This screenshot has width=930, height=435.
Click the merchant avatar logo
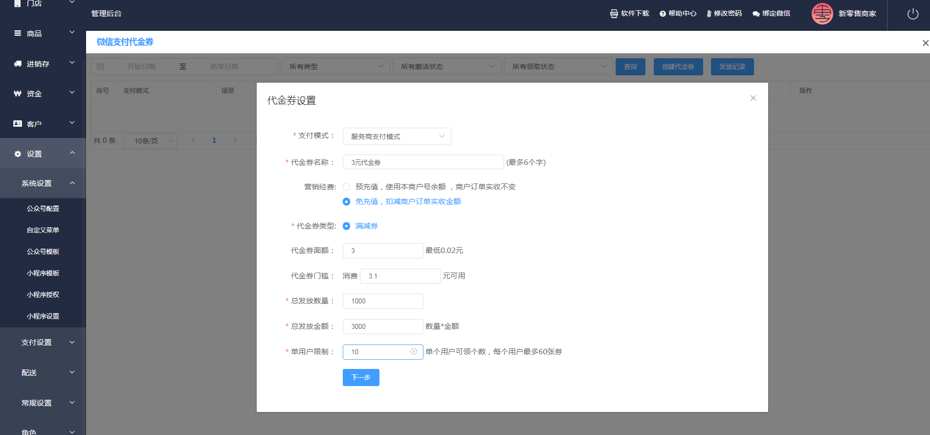(x=822, y=14)
